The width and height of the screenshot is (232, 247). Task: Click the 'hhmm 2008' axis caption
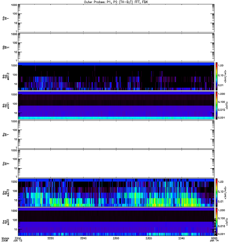[5, 240]
